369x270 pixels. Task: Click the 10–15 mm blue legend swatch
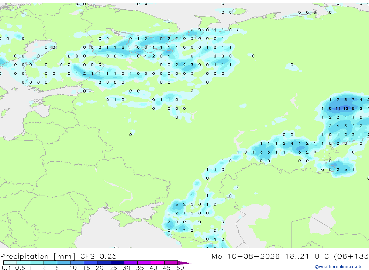coord(77,263)
